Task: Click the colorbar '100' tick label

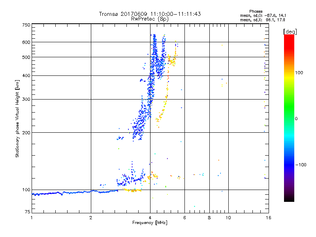Action: pos(299,73)
